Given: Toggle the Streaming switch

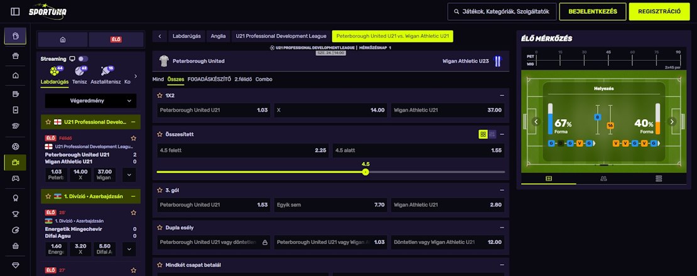Looking at the screenshot, I should [83, 58].
